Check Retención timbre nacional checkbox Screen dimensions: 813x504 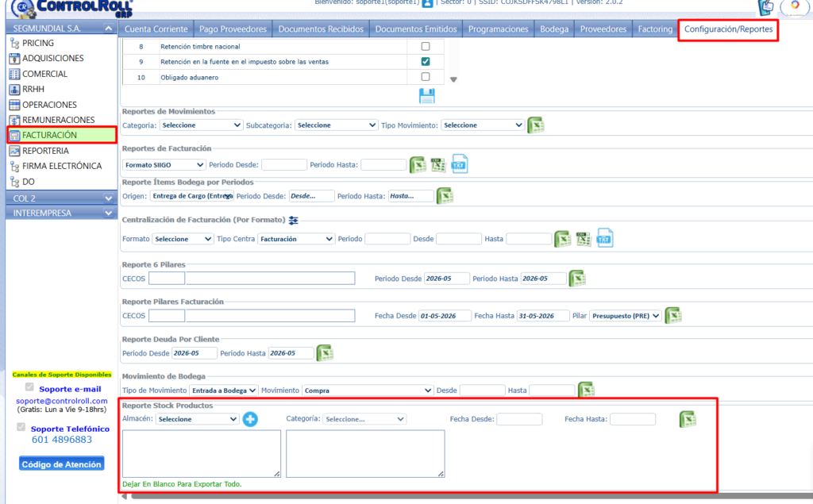(426, 46)
